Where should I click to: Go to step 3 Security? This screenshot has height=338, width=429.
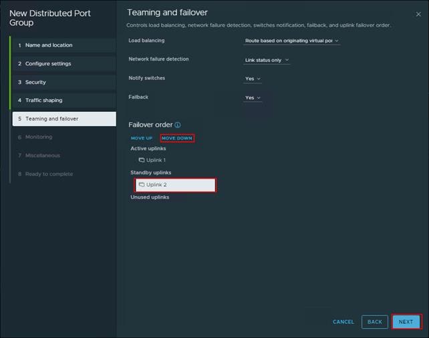coord(64,82)
